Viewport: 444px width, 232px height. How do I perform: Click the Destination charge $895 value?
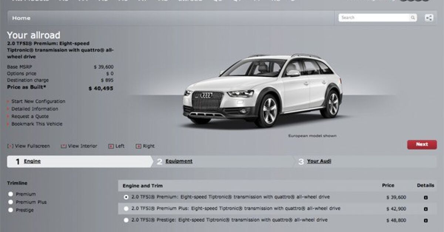click(x=107, y=80)
